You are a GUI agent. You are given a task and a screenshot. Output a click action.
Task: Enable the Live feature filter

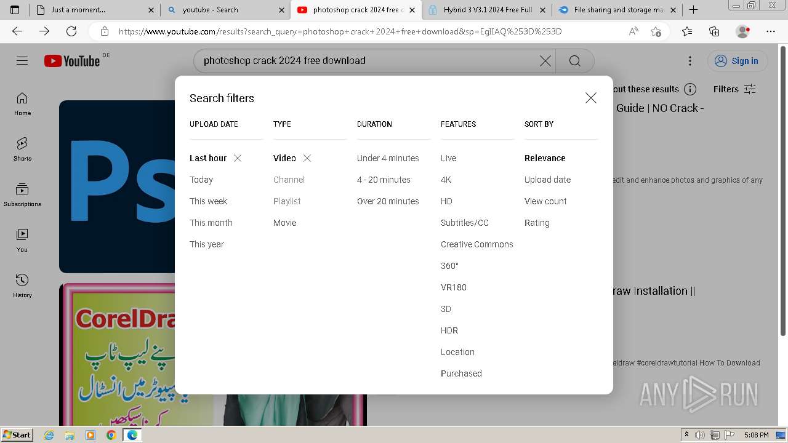(448, 158)
